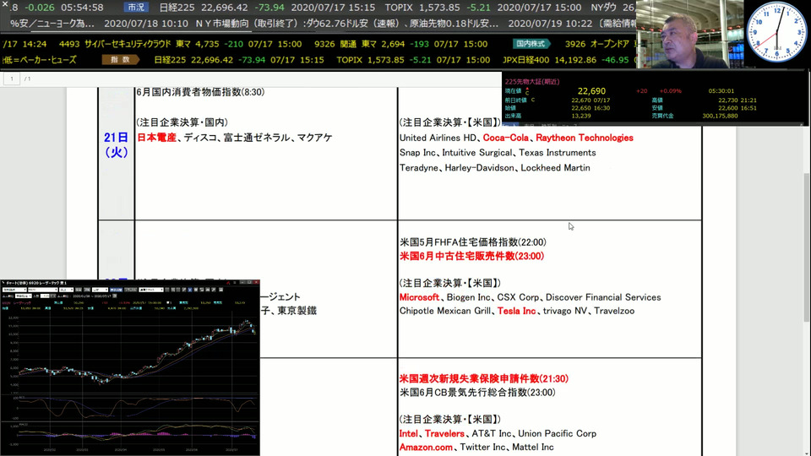This screenshot has width=811, height=456.
Task: Click the red pin icon in chart title bar
Action: click(228, 283)
